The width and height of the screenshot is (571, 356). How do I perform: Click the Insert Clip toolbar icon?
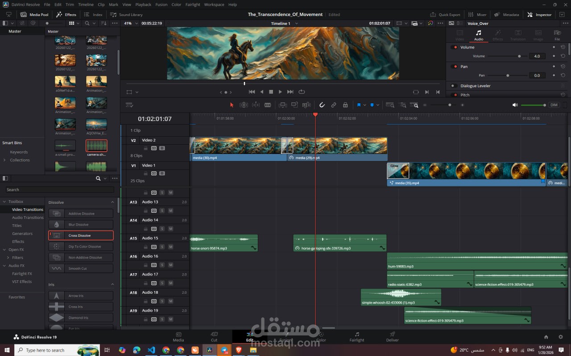click(x=282, y=105)
